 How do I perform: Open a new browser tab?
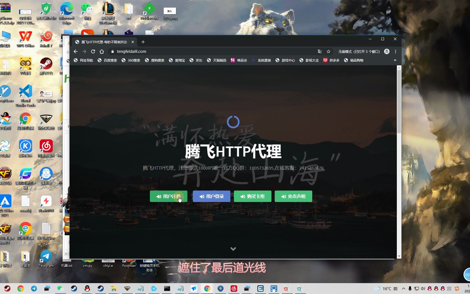143,42
